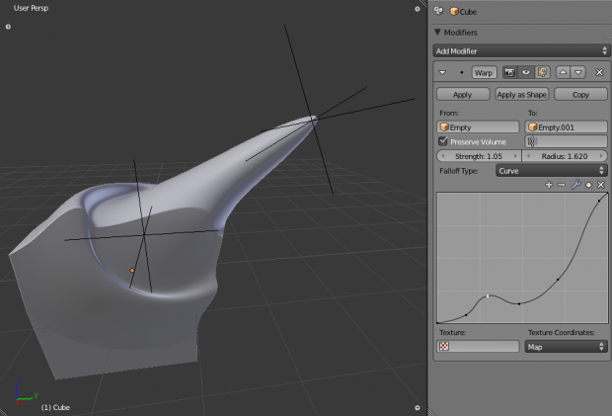Click Apply as Shape button

point(522,95)
